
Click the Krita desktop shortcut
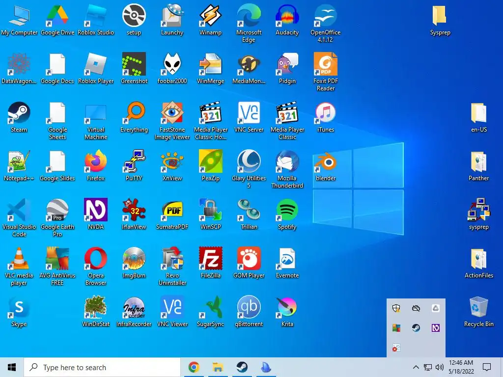click(287, 312)
